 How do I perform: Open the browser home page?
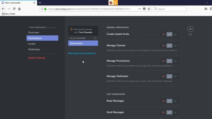pos(19,9)
